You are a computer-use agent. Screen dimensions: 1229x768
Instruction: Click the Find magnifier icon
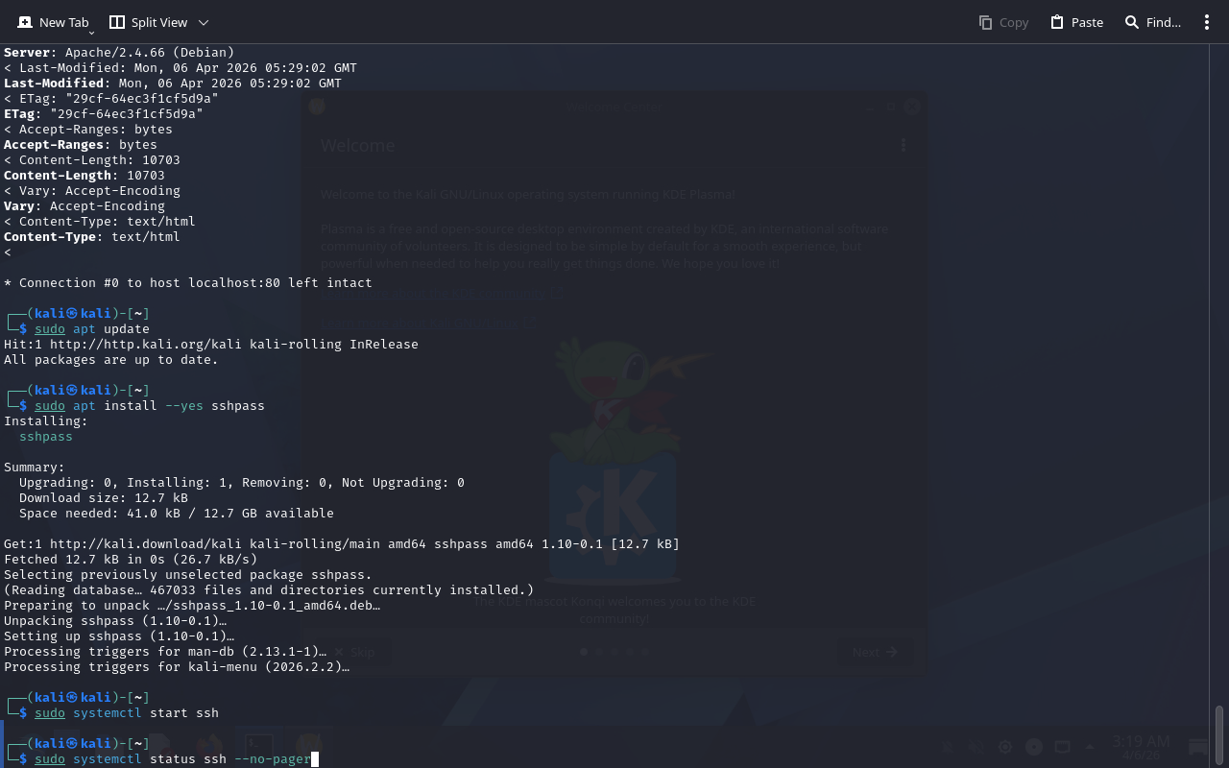point(1132,22)
